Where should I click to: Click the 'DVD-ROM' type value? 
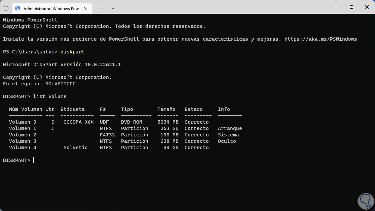tap(132, 122)
